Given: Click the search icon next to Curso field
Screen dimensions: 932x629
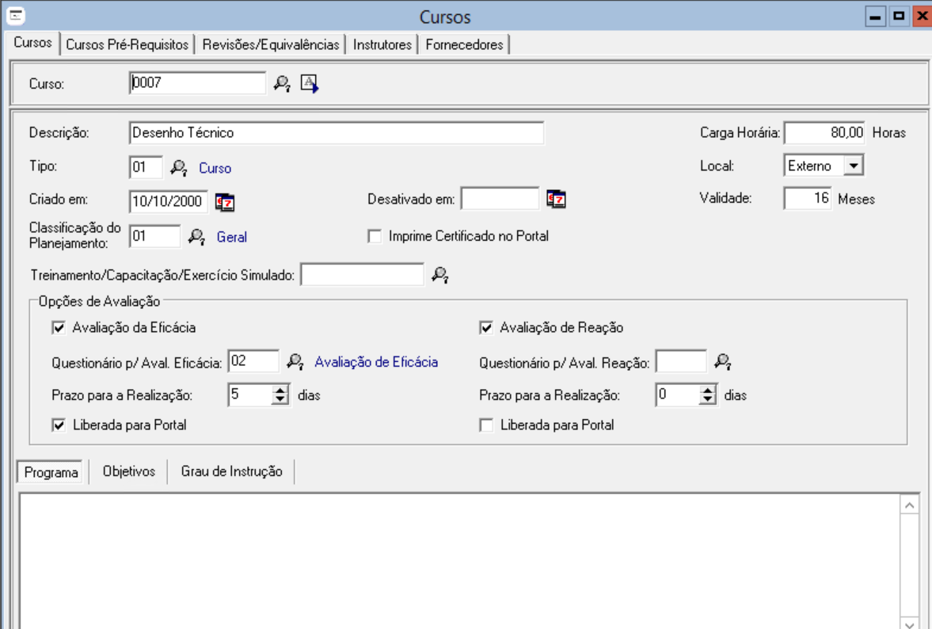Looking at the screenshot, I should [x=282, y=83].
